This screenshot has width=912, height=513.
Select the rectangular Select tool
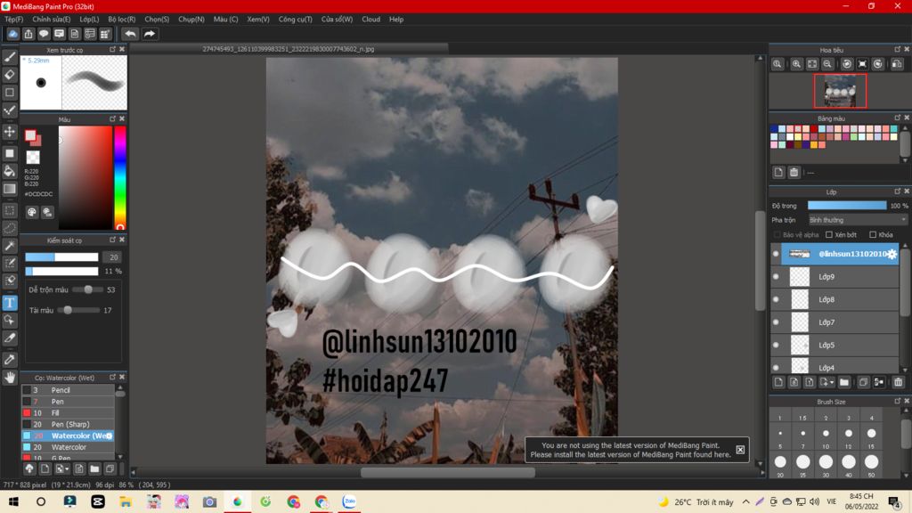10,210
